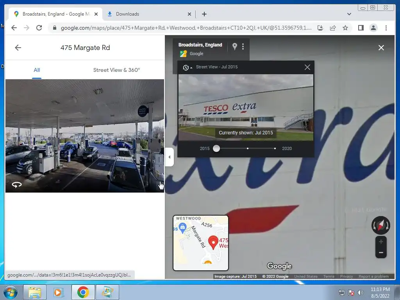
Task: Click the red location marker on minimap
Action: point(213,242)
